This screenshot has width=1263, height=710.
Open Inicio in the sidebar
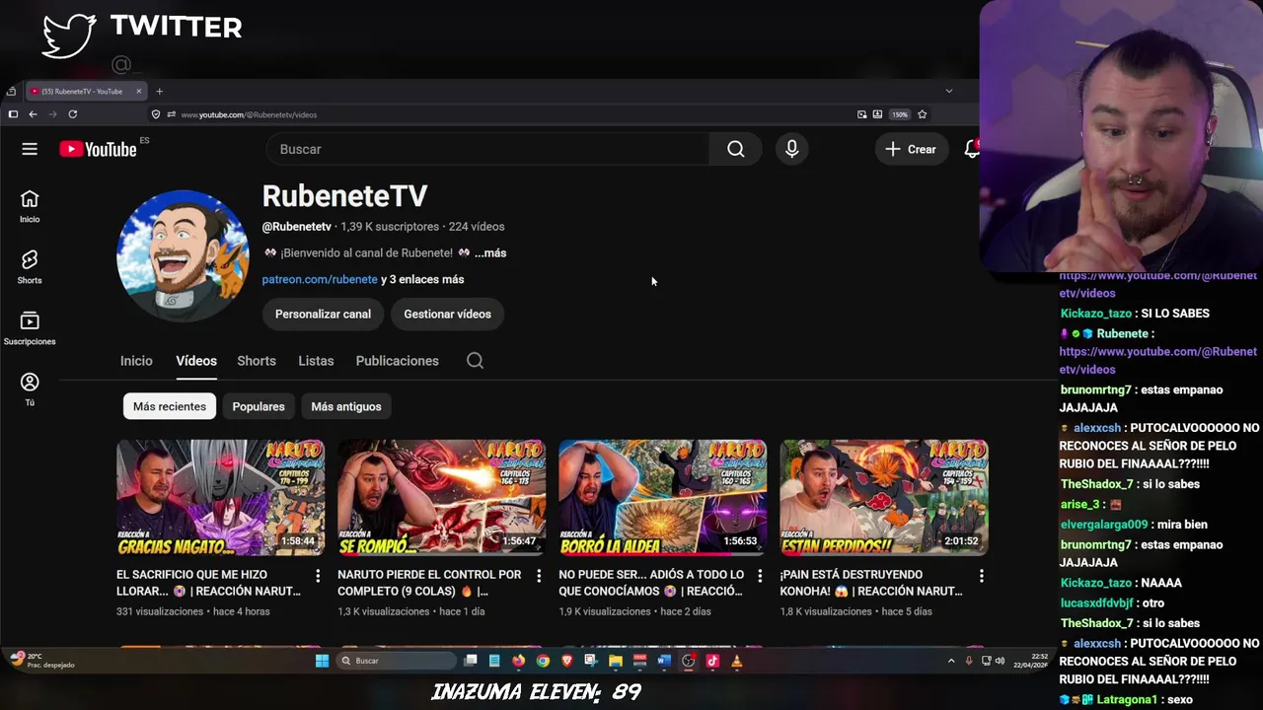pos(30,206)
